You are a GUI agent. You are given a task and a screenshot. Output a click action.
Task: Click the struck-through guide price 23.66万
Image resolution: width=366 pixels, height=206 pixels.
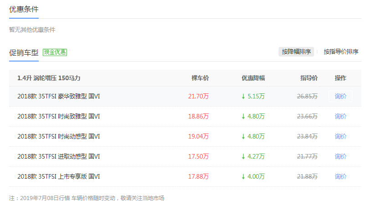tap(307, 116)
